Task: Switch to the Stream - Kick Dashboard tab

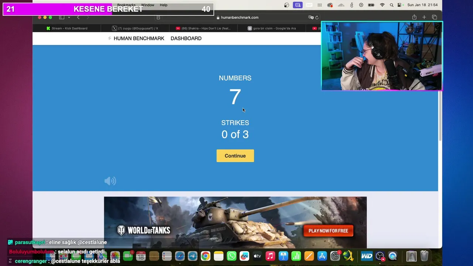Action: coord(67,28)
